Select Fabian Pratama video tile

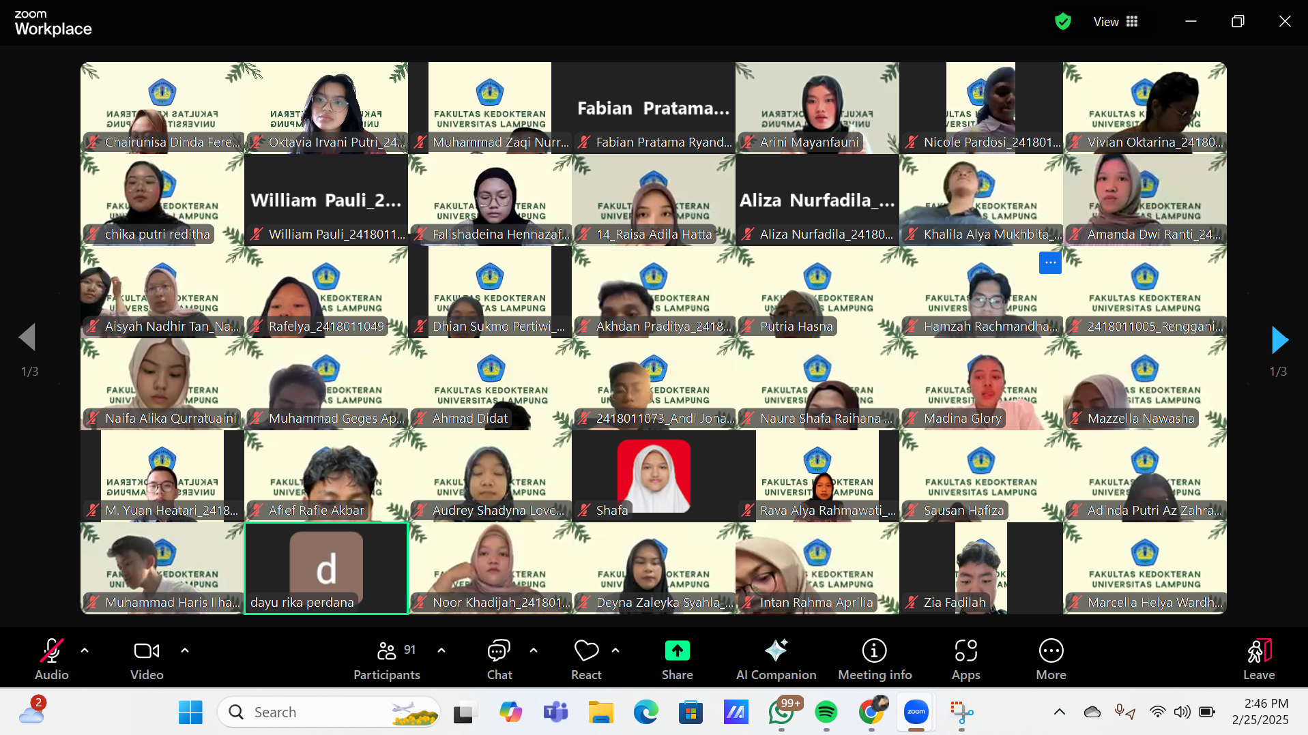[654, 108]
